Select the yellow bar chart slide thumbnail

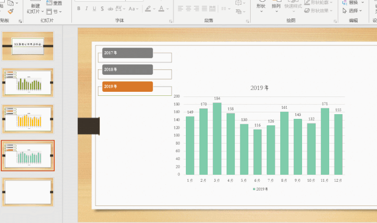tap(28, 119)
